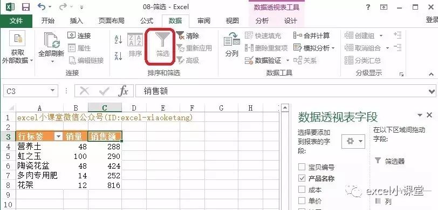
Task: Click the vertical scrollbar up arrow
Action: (x=285, y=108)
